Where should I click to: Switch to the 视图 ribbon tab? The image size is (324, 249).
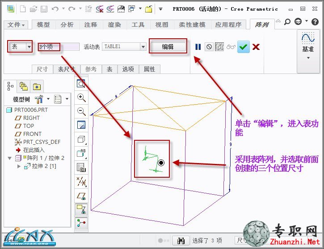point(162,25)
